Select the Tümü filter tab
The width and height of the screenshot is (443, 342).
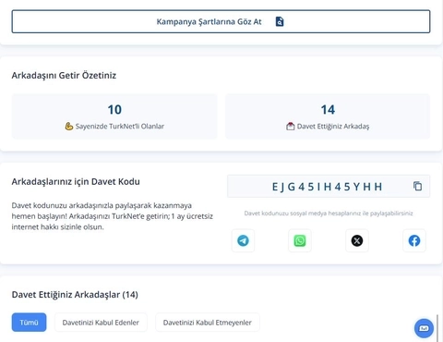[x=30, y=323]
